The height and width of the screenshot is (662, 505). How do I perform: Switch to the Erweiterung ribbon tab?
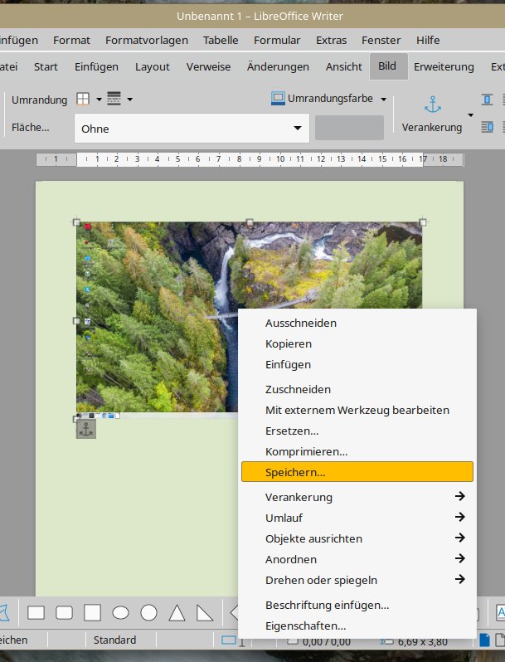tap(444, 66)
